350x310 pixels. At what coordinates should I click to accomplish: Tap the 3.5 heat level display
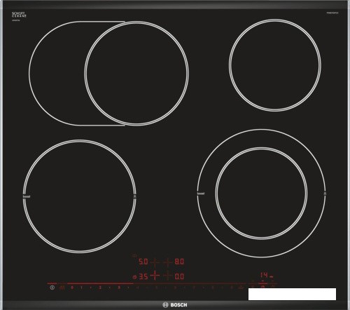point(143,277)
